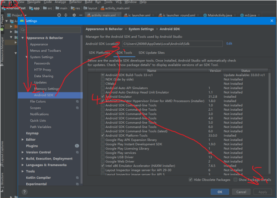Open the Layout Captures side panel
This screenshot has height=198, width=277.
click(2, 154)
